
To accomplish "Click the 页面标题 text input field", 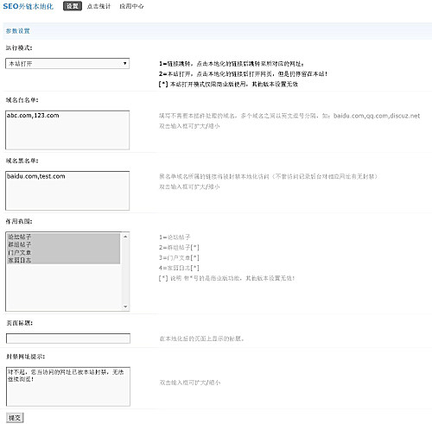I will click(68, 339).
